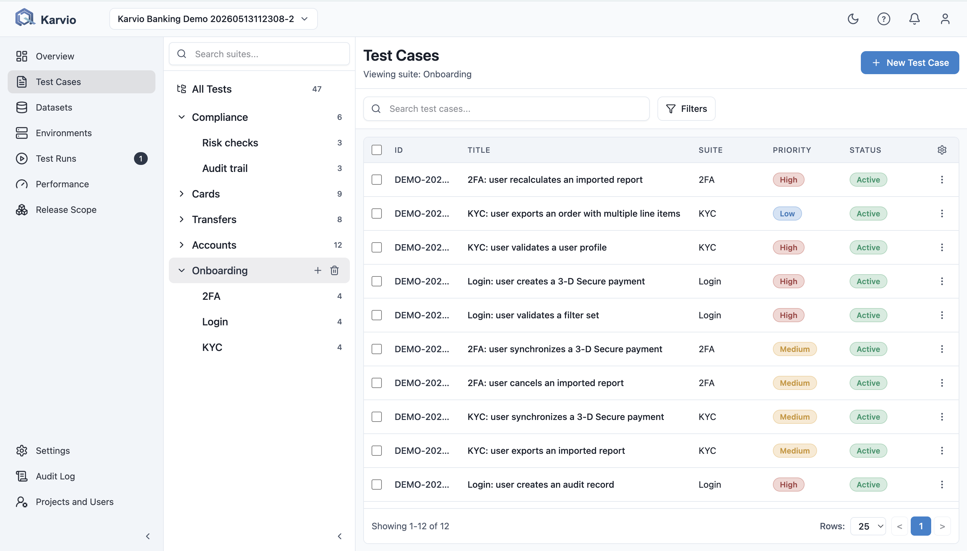Tick checkbox for Login: user validates a filter set

tap(376, 315)
